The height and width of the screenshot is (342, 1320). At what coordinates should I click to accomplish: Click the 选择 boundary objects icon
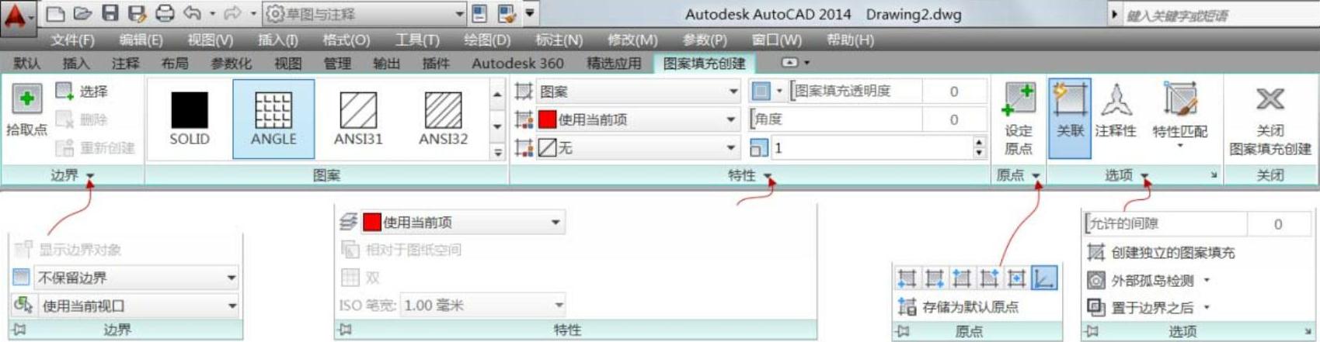pos(64,92)
